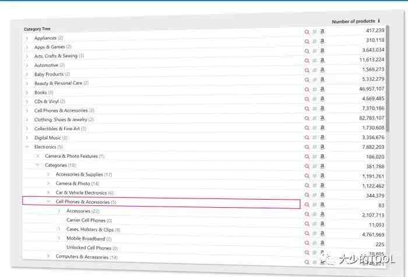Click the search icon for Mobile Broadband

(307, 243)
